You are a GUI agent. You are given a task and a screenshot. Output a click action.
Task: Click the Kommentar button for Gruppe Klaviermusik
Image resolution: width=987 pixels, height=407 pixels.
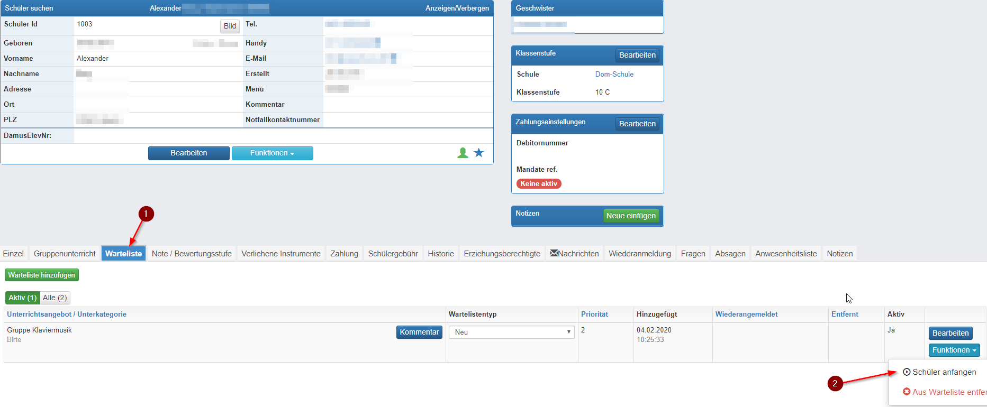click(x=419, y=332)
